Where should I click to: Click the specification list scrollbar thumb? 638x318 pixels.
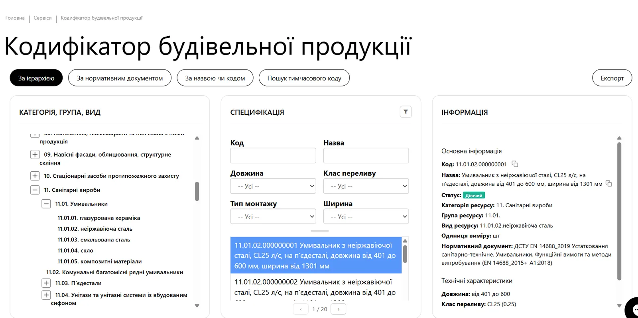(x=405, y=254)
